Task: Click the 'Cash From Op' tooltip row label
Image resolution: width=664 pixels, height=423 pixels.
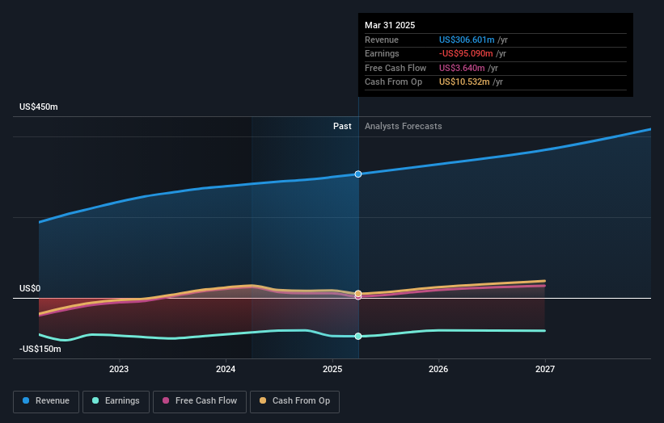Action: 393,82
